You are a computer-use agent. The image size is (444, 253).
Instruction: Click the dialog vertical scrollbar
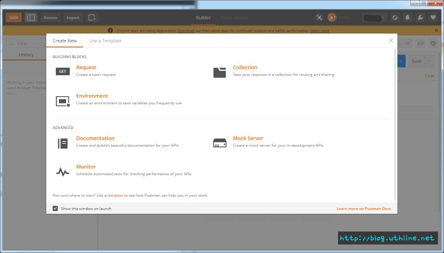[x=395, y=124]
